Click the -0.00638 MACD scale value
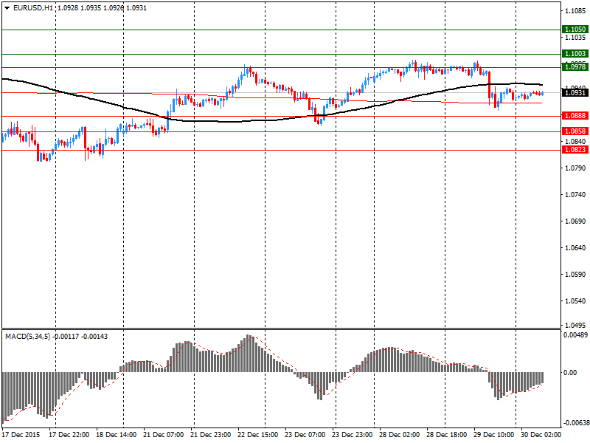Image resolution: width=590 pixels, height=443 pixels. [575, 423]
